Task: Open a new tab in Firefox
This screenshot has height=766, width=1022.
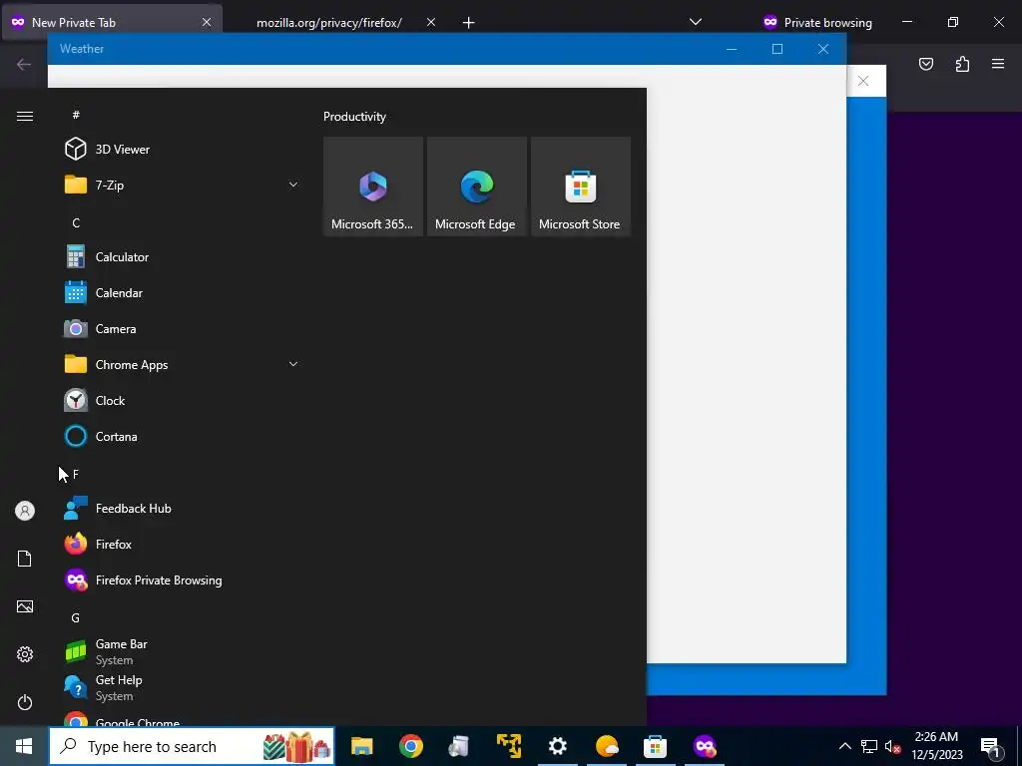Action: pos(469,23)
